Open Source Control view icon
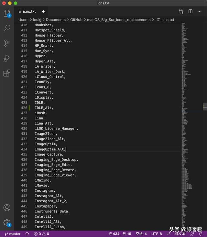The image size is (207, 237). click(7, 43)
